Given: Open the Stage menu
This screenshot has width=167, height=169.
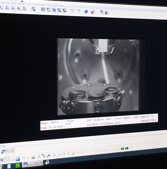Looking at the screenshot, I should [43, 5].
